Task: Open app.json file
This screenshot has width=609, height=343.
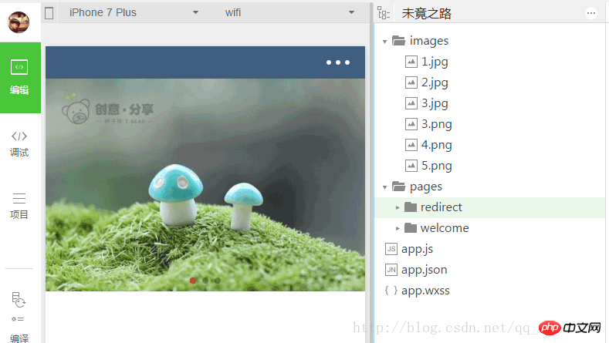Action: tap(424, 270)
